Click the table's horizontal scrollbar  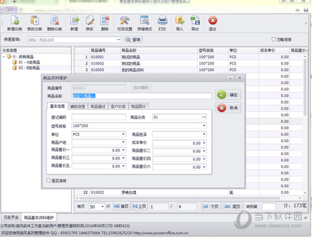(180, 198)
